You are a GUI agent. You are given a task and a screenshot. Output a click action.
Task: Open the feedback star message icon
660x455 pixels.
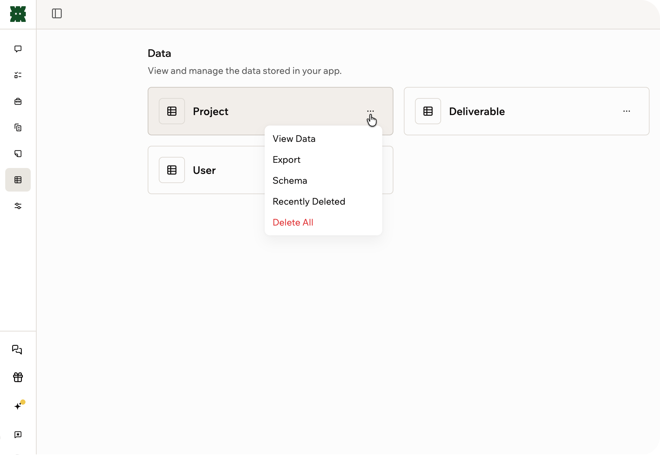(18, 435)
